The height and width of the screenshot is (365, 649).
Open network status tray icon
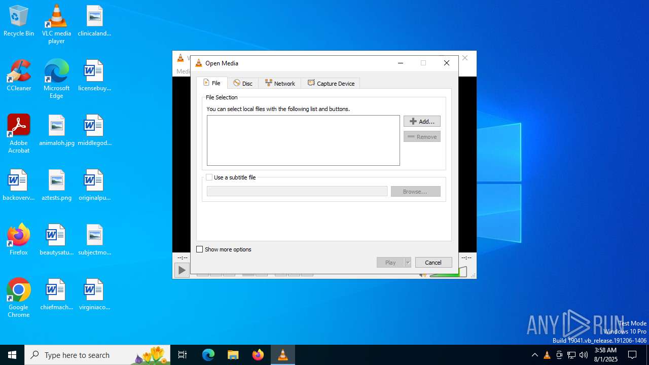pyautogui.click(x=571, y=355)
